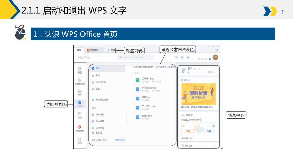Open 我的电脑 location
This screenshot has width=293, height=164.
point(97,115)
